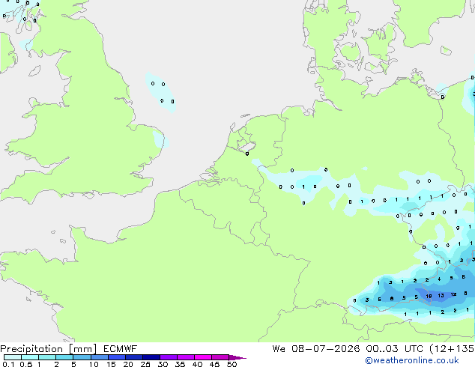Click the '(12+135' forecast offset text
Screen dimensions: 475x367
click(452, 349)
